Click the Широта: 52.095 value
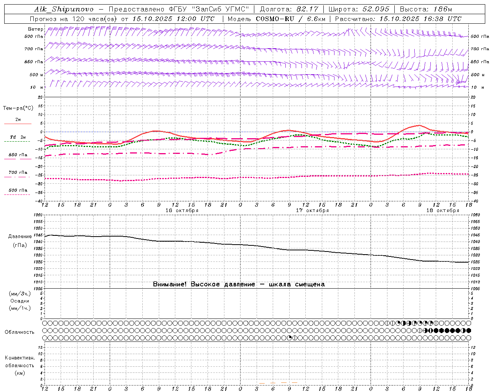Image resolution: width=491 pixels, height=392 pixels. click(x=359, y=9)
